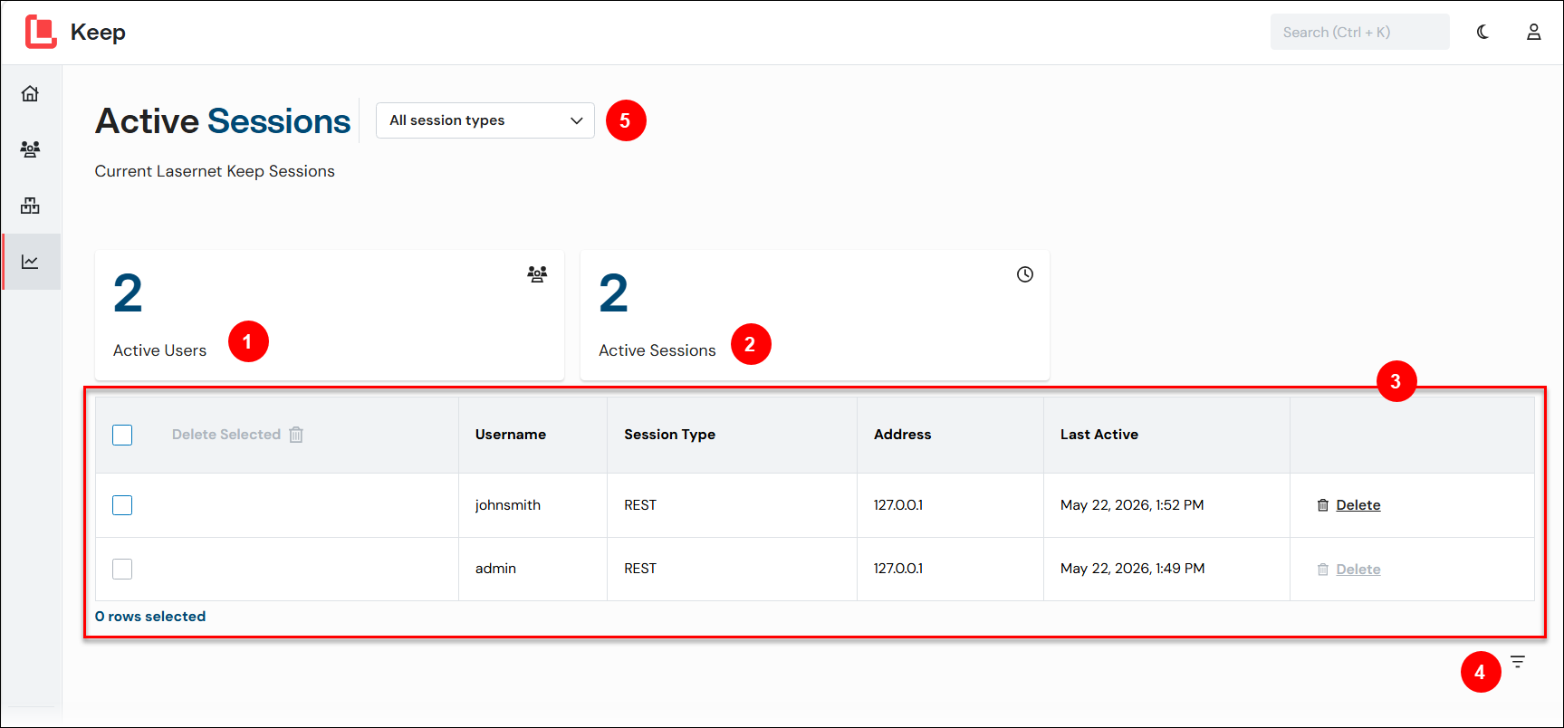This screenshot has width=1564, height=728.
Task: Check the admin row checkbox
Action: [122, 569]
